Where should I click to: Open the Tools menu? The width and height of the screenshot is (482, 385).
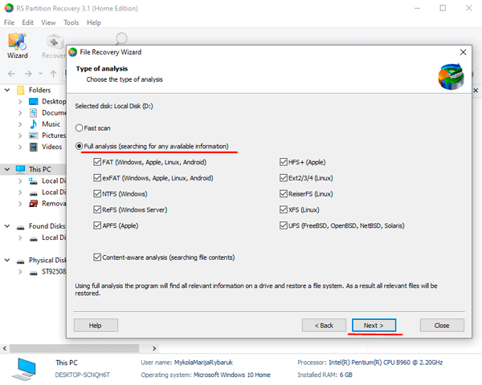[x=71, y=22]
